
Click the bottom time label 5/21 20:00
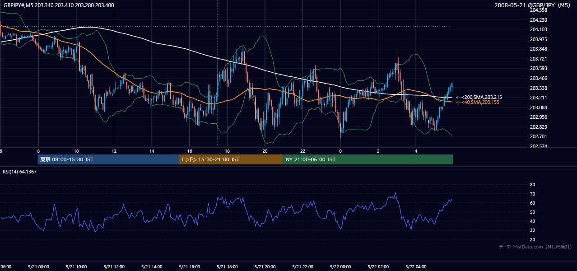point(265,267)
